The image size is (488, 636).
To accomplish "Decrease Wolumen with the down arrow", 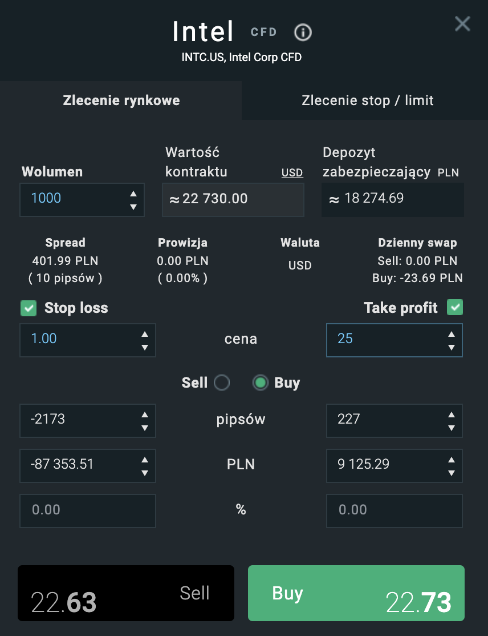I will point(133,207).
